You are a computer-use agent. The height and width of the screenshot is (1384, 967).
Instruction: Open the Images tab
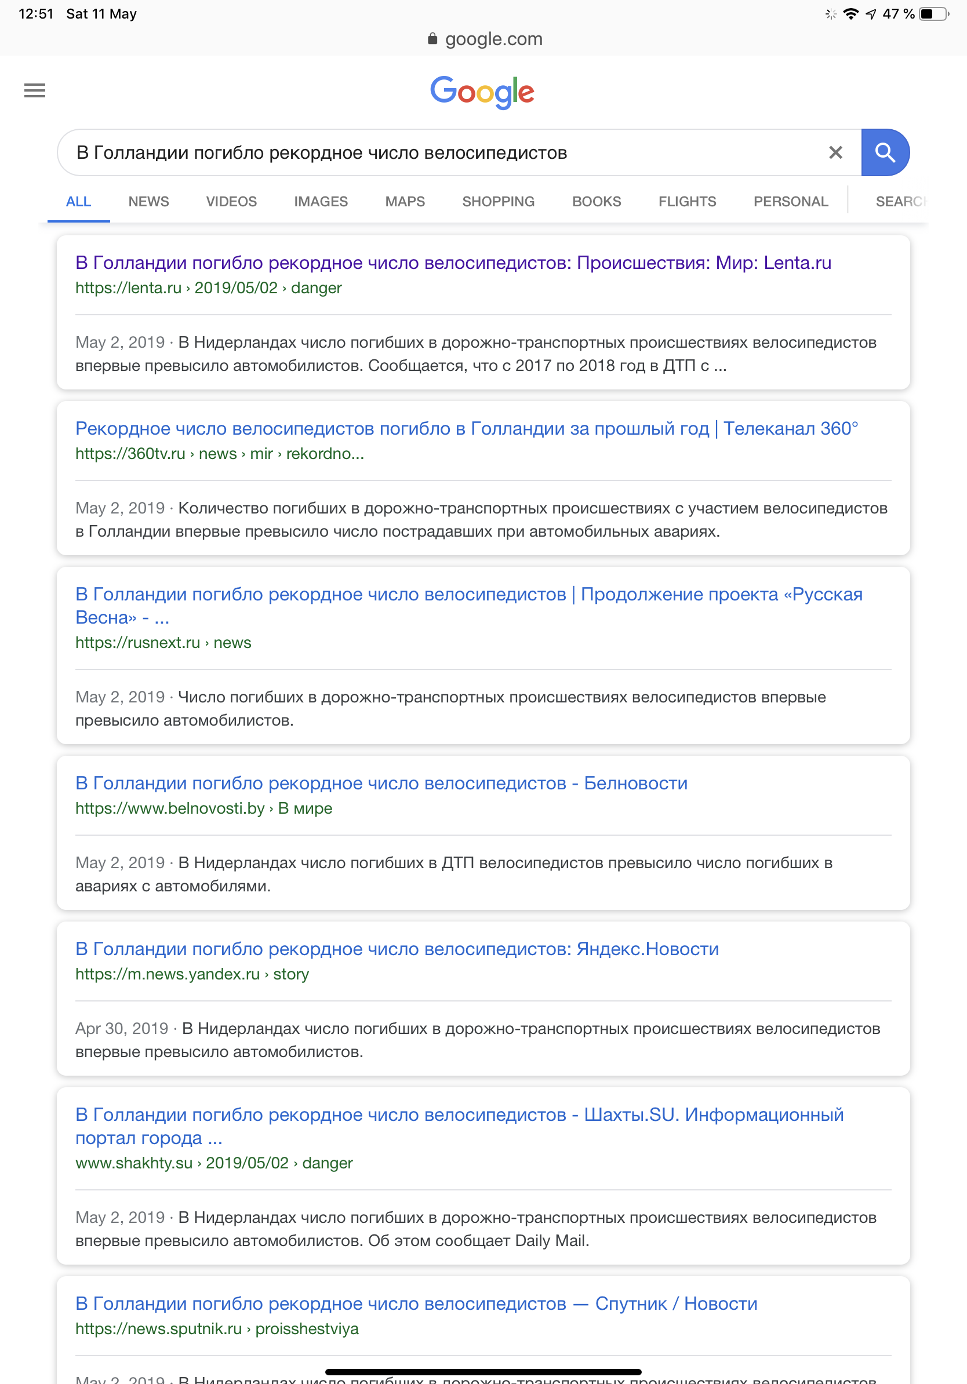tap(321, 201)
